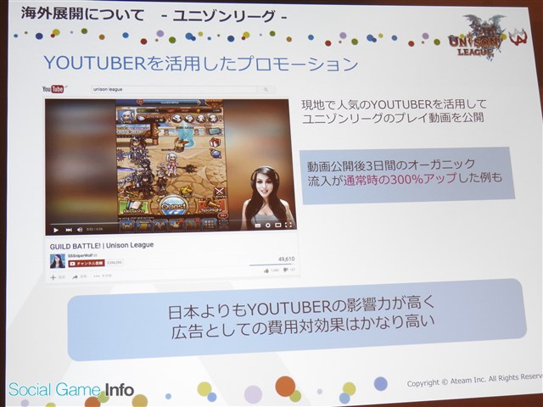Image resolution: width=543 pixels, height=407 pixels.
Task: Click the line '動画公開後3日間のオーガニック'
Action: pyautogui.click(x=391, y=164)
